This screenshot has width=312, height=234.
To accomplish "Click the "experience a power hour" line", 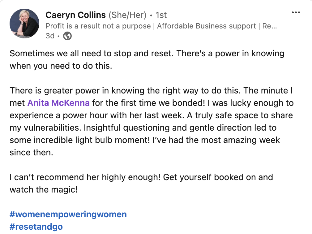I will (x=151, y=115).
